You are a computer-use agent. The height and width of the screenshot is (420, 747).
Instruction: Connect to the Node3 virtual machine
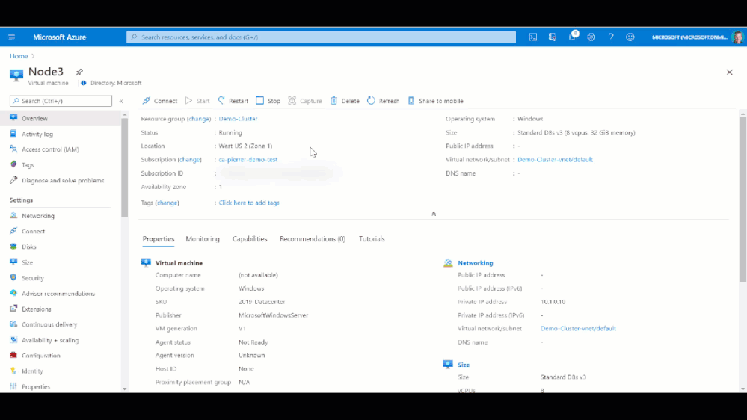[x=159, y=100]
